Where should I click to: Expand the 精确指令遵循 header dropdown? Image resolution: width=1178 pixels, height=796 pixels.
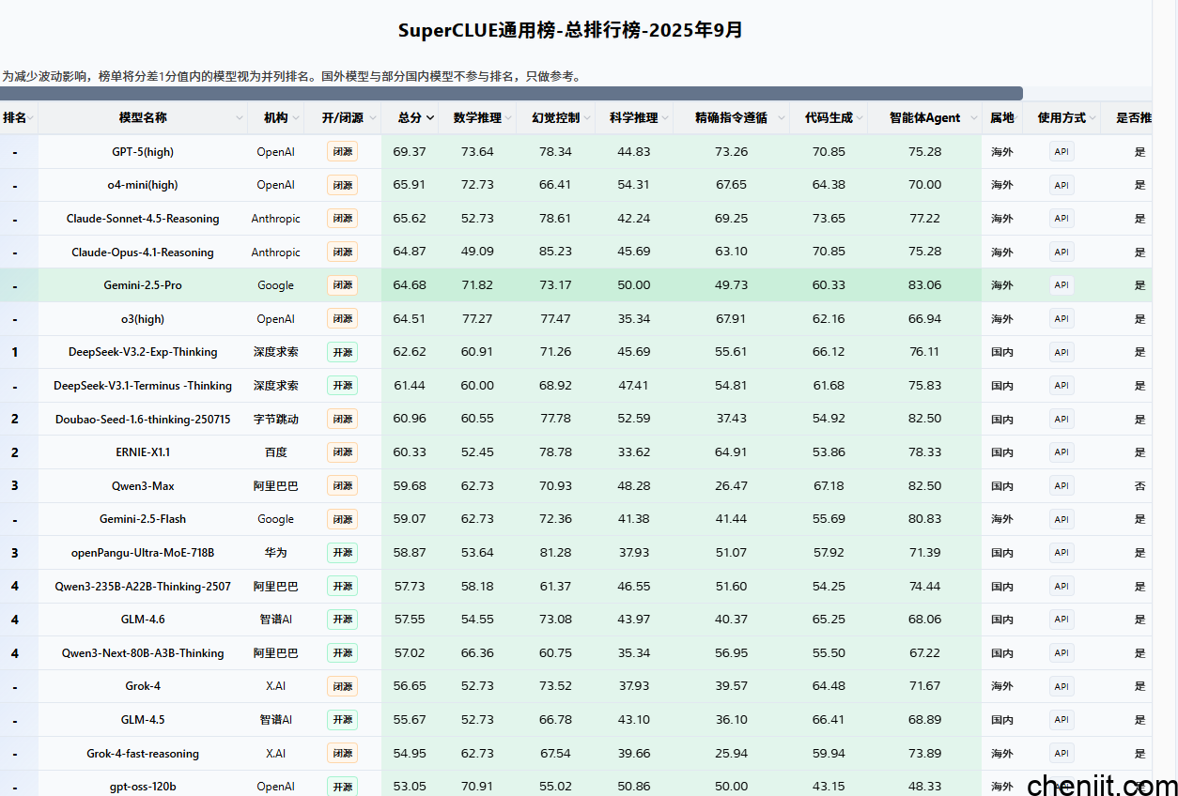click(781, 118)
